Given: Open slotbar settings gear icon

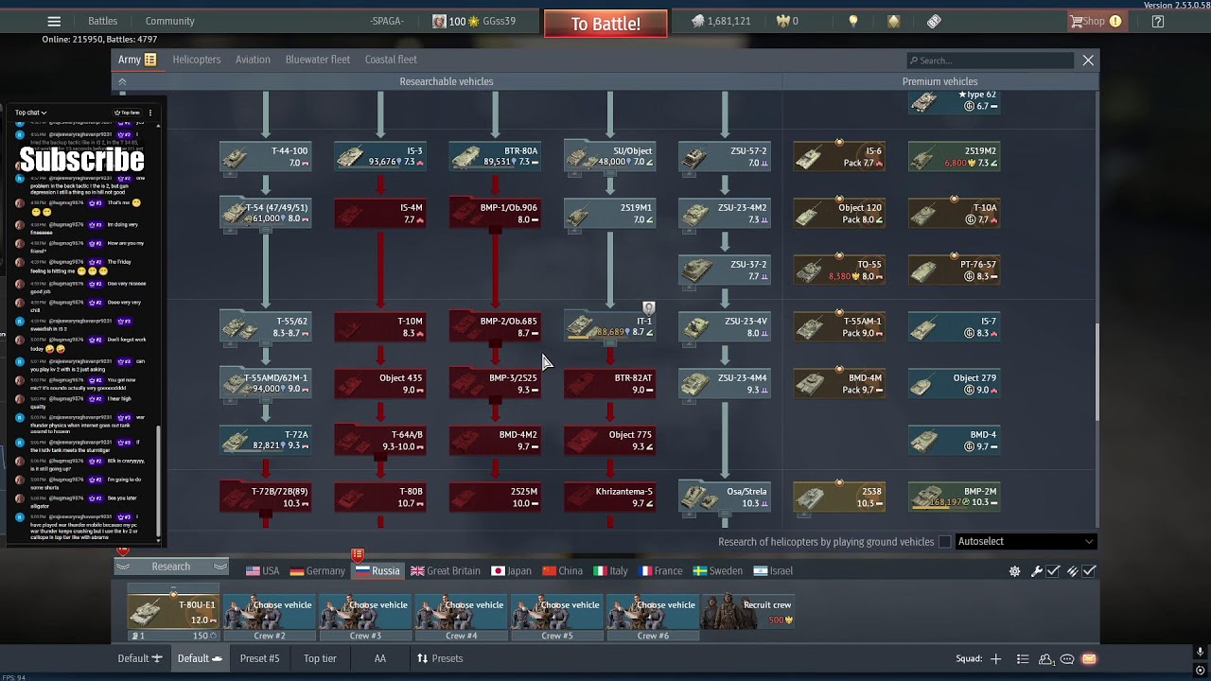Looking at the screenshot, I should 1014,571.
